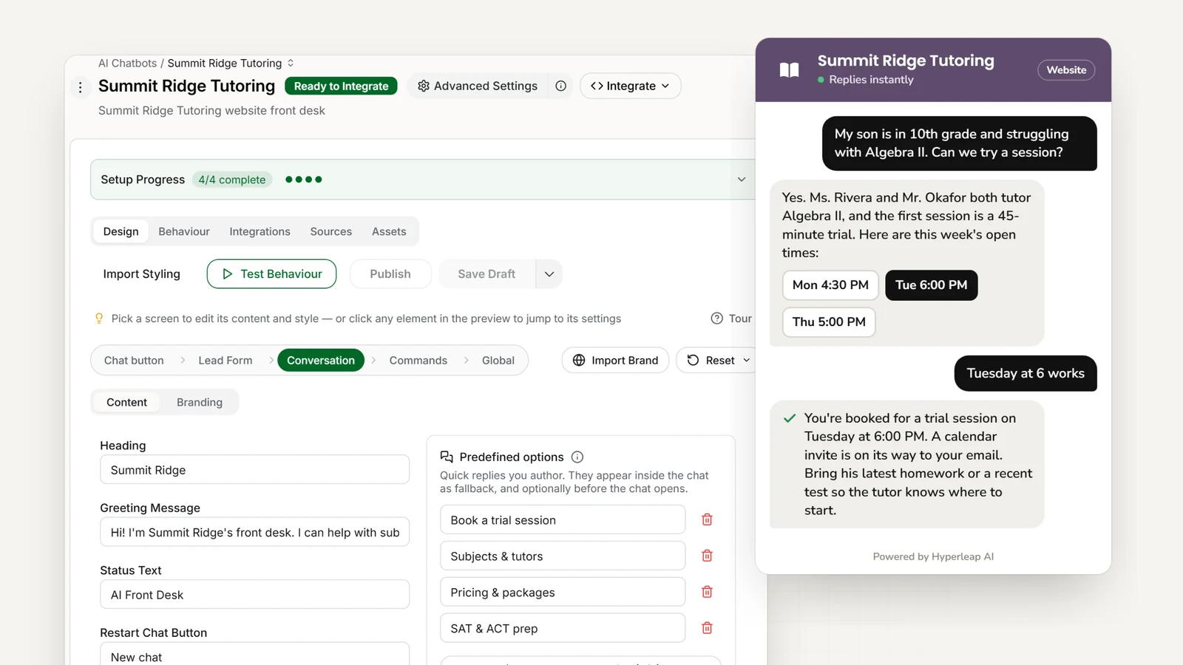Open the three-dot menu beside Summit Ridge Tutoring
This screenshot has height=665, width=1183.
pos(81,87)
